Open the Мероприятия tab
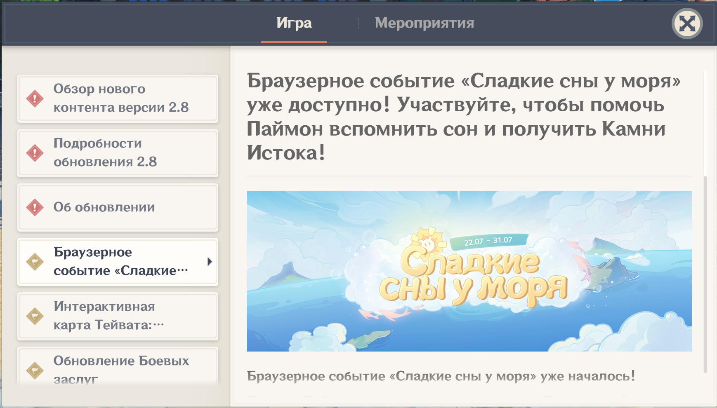Screen dimensions: 717x408 pyautogui.click(x=424, y=23)
